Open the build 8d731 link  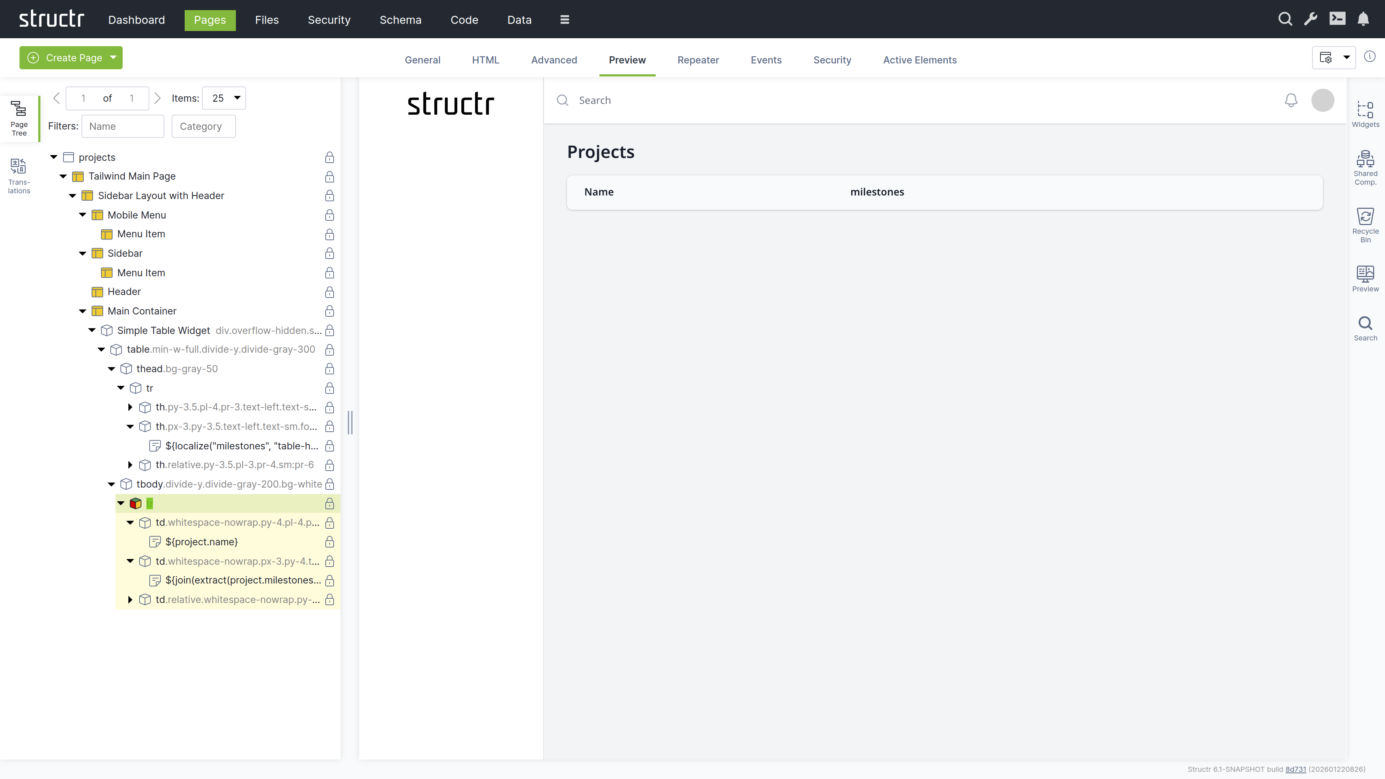coord(1295,769)
